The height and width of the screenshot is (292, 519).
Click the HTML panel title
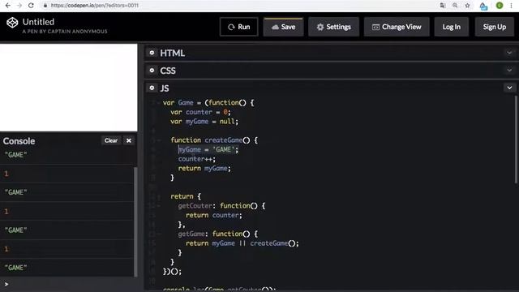pos(173,53)
